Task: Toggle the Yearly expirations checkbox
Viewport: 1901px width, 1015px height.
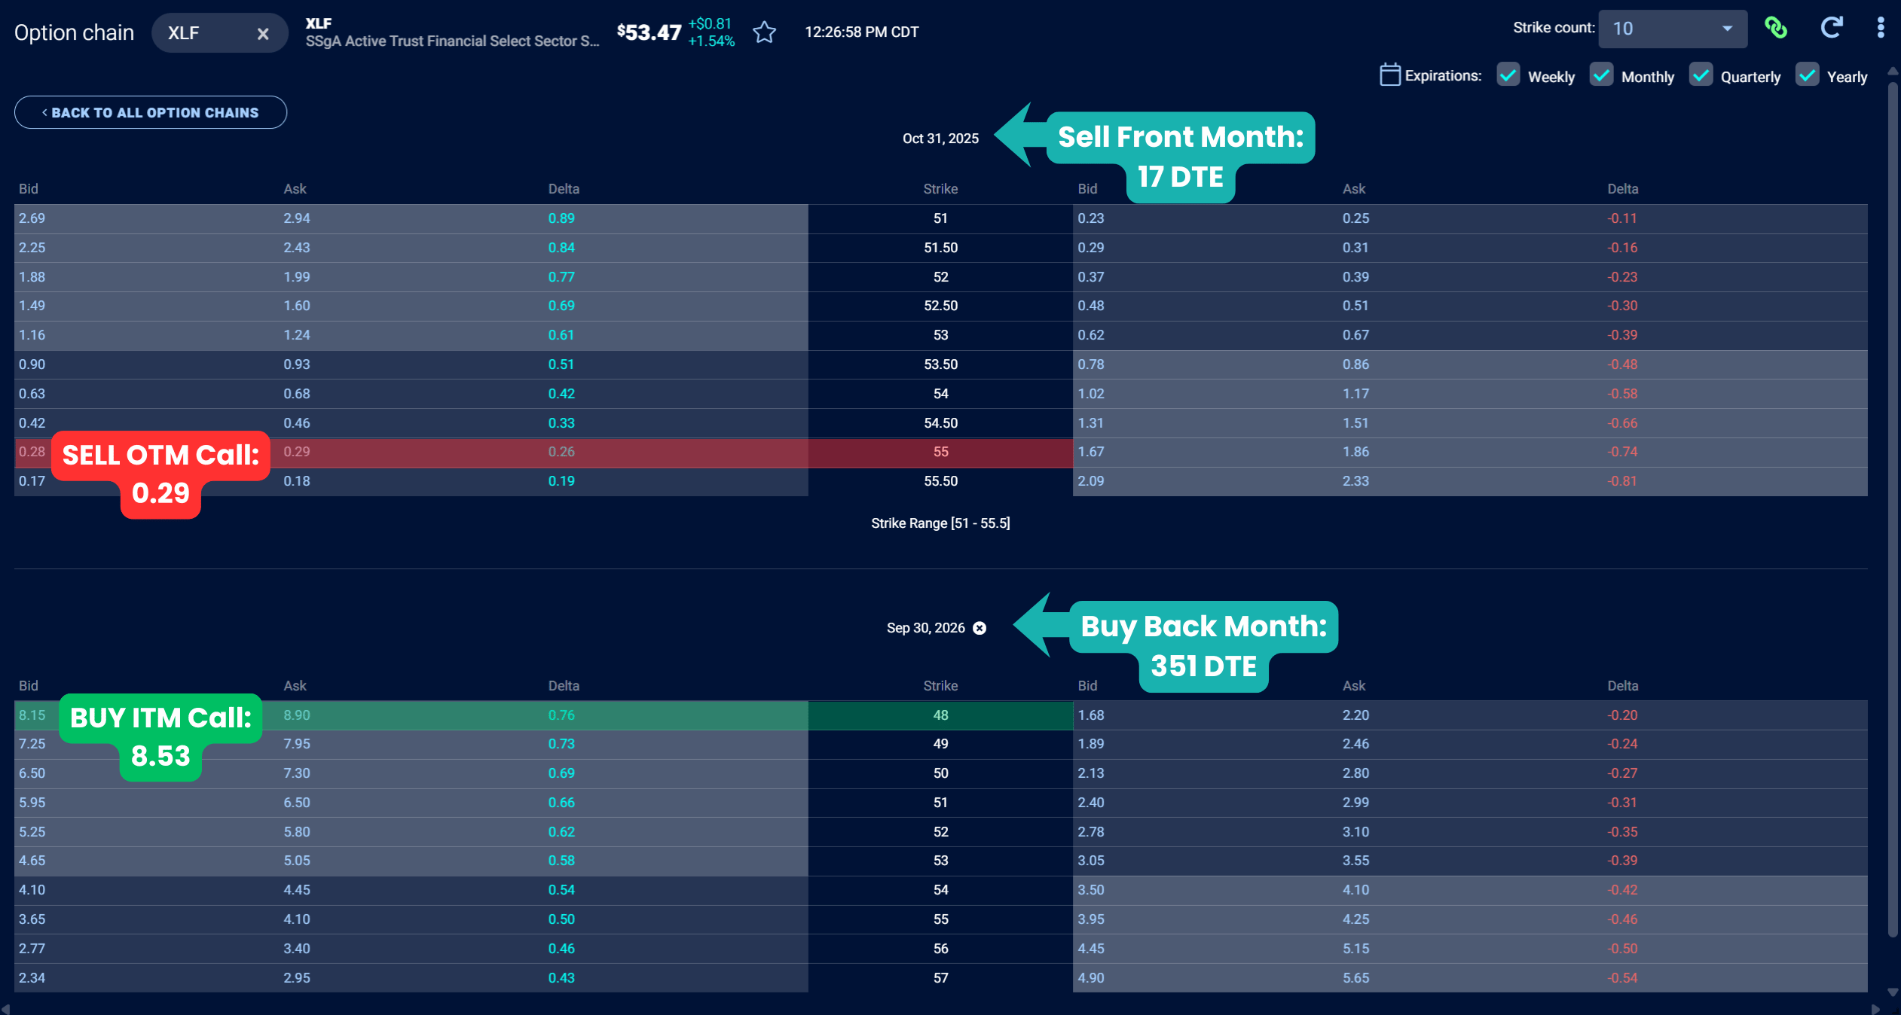Action: point(1807,75)
